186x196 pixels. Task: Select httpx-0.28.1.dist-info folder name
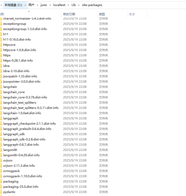point(18,61)
